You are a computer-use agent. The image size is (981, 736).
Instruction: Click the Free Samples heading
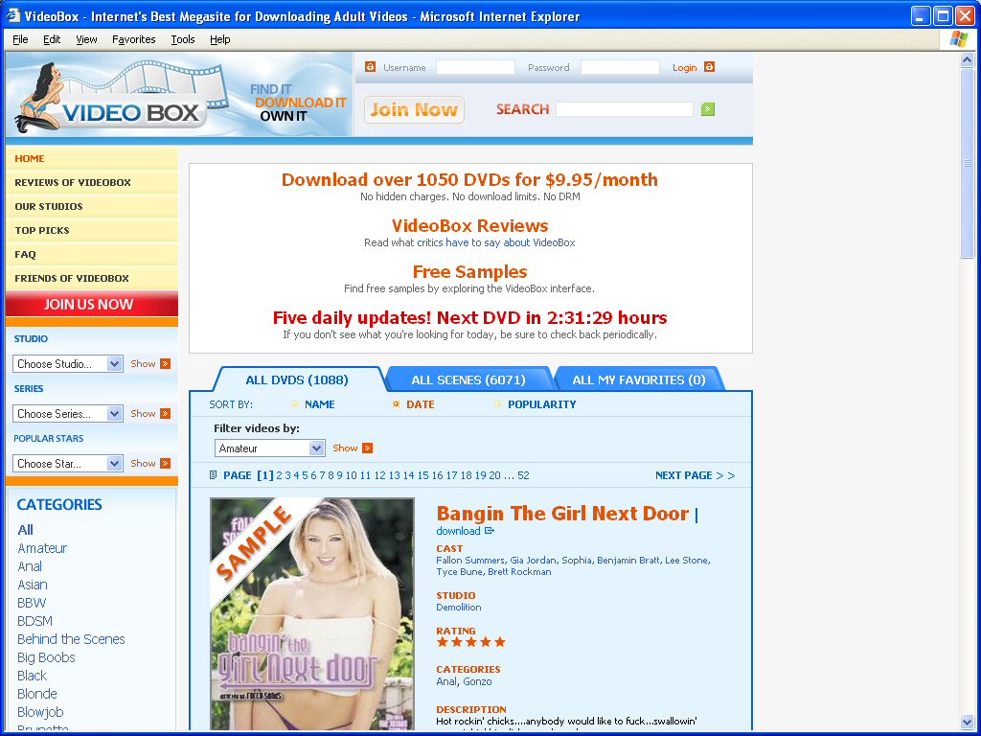[469, 272]
